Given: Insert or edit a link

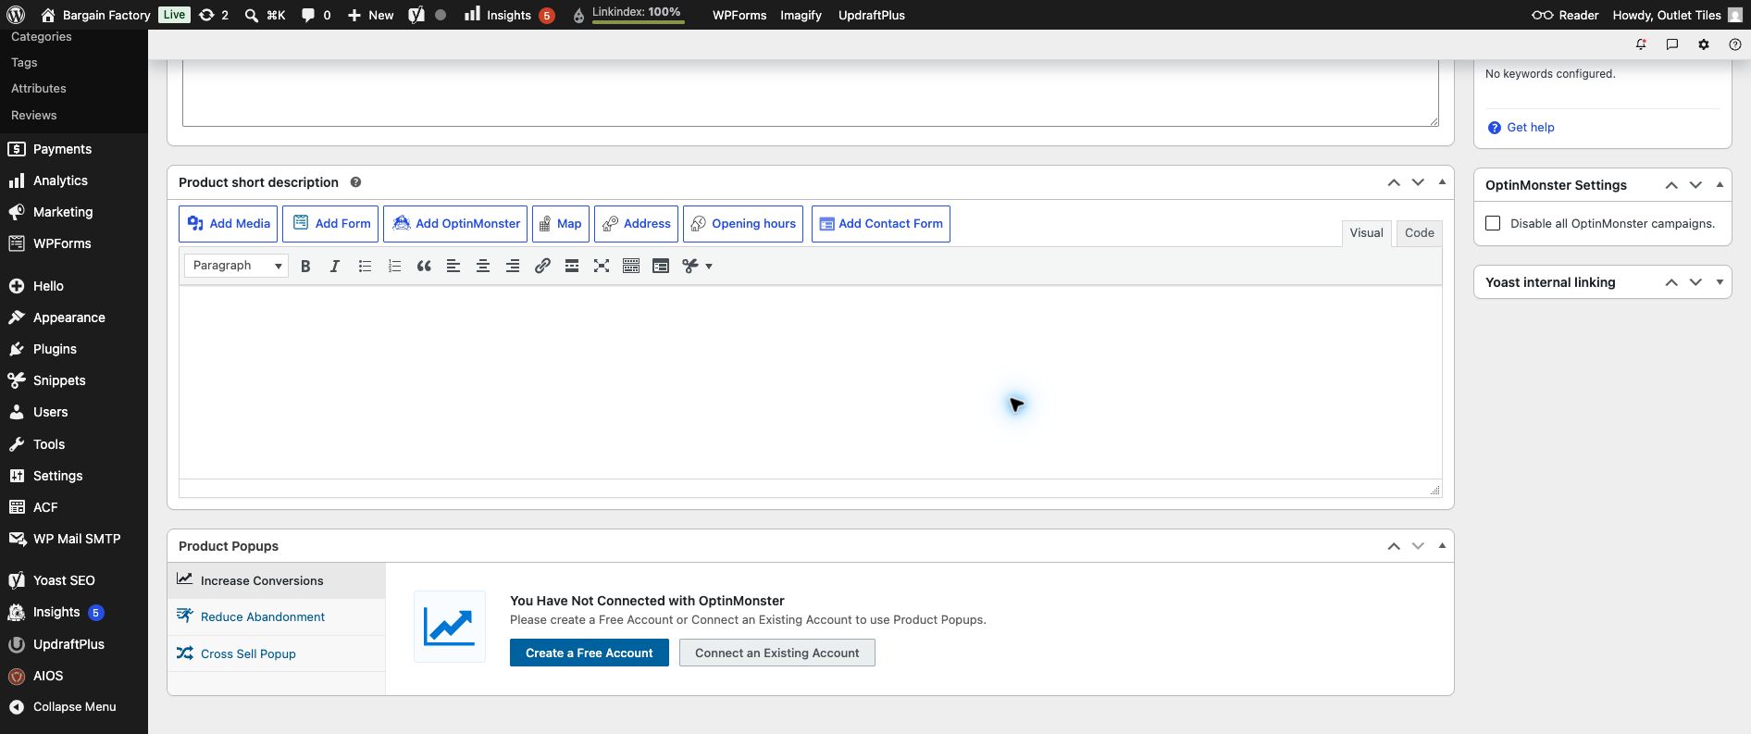Looking at the screenshot, I should (542, 266).
